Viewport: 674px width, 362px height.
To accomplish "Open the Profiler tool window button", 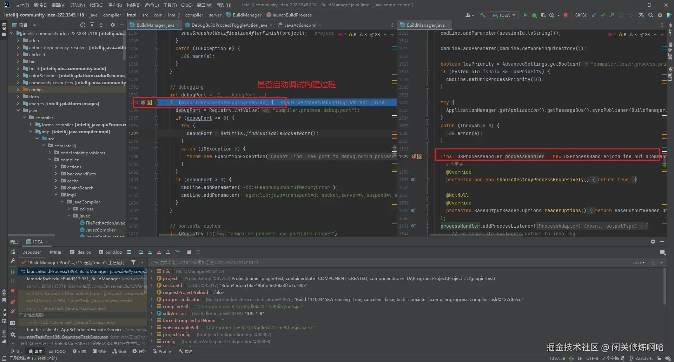I will tap(162, 351).
